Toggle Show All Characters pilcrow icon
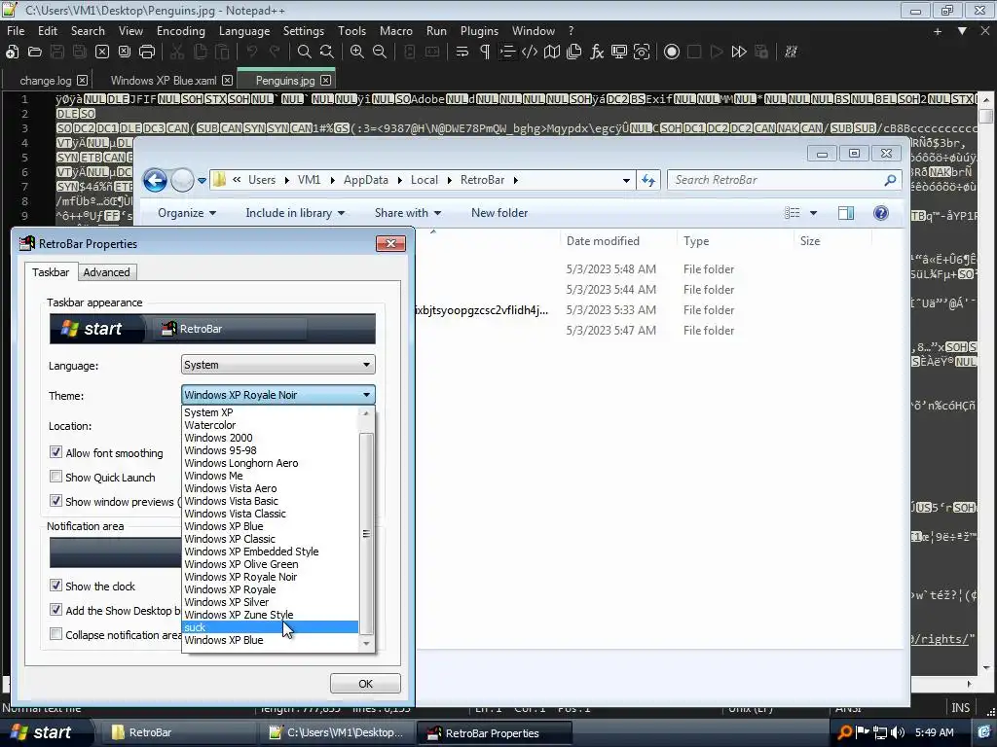Image resolution: width=997 pixels, height=747 pixels. [485, 53]
